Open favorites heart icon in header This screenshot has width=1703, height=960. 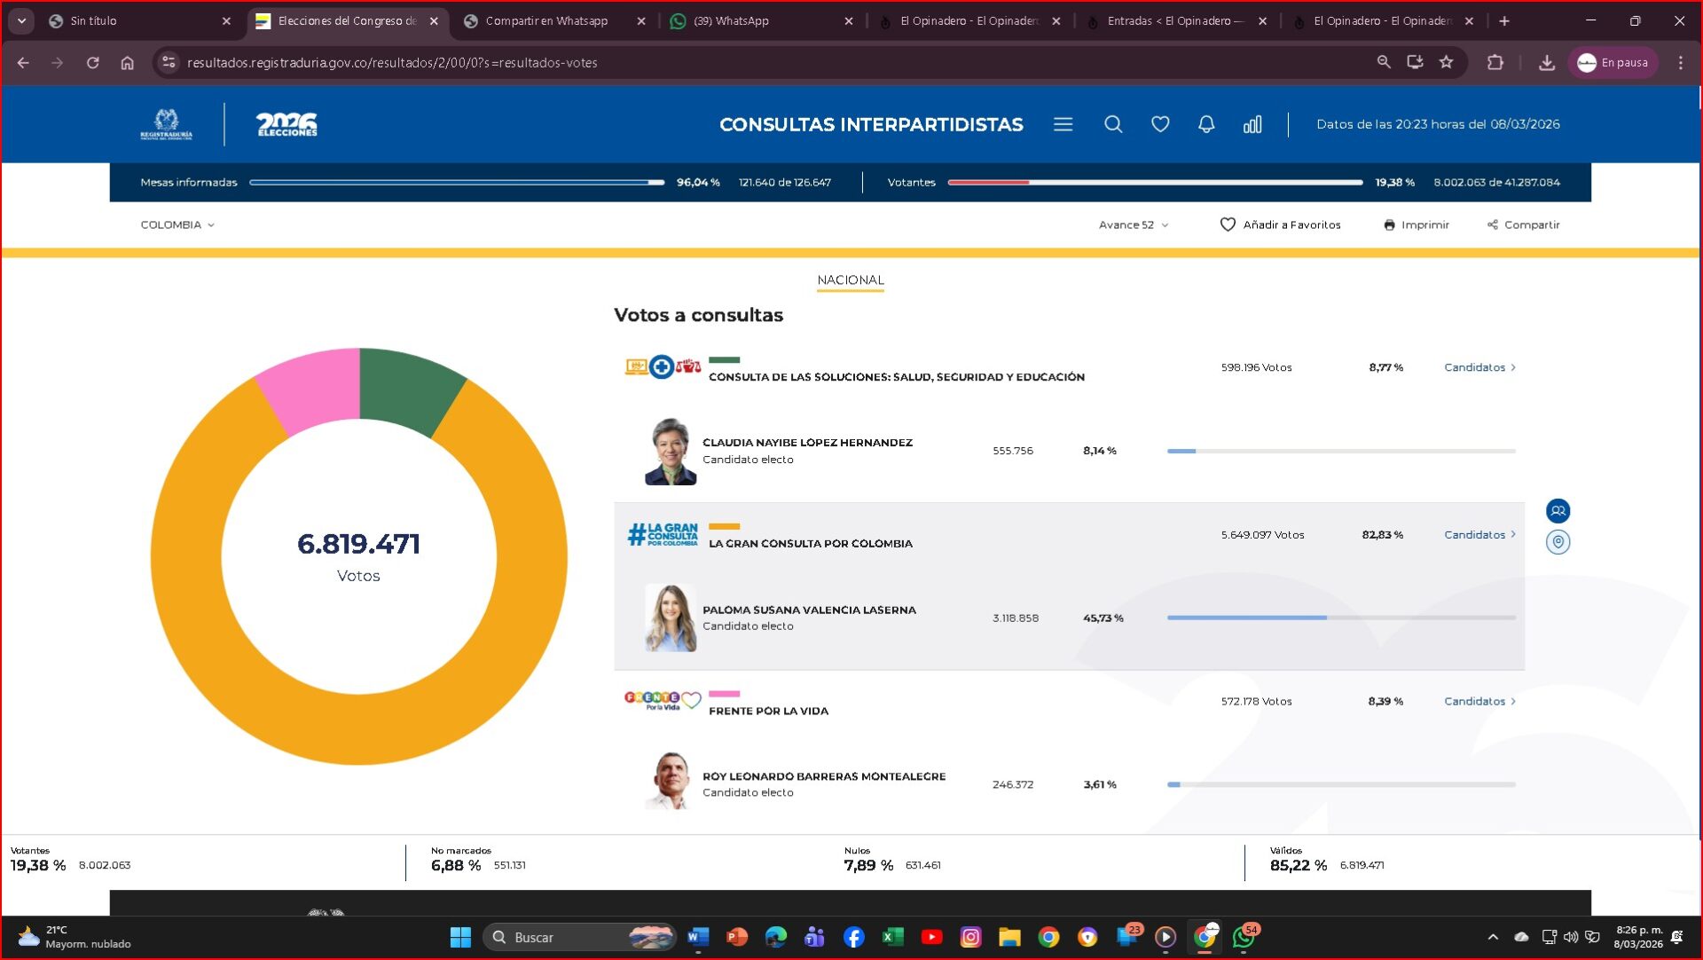click(1160, 125)
